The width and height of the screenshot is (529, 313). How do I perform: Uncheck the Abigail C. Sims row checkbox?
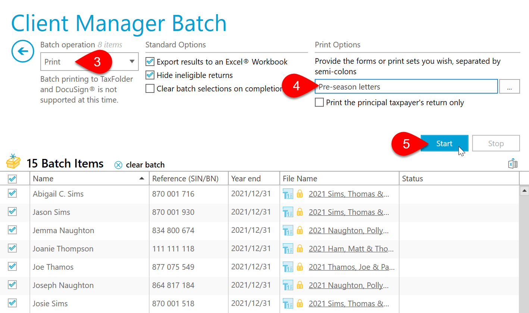tap(12, 193)
